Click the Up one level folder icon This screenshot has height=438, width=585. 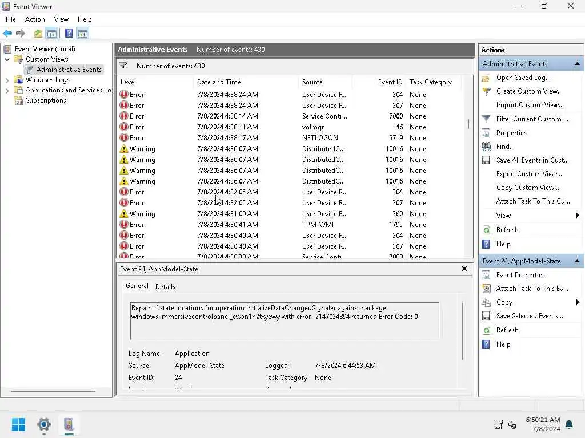pos(38,34)
